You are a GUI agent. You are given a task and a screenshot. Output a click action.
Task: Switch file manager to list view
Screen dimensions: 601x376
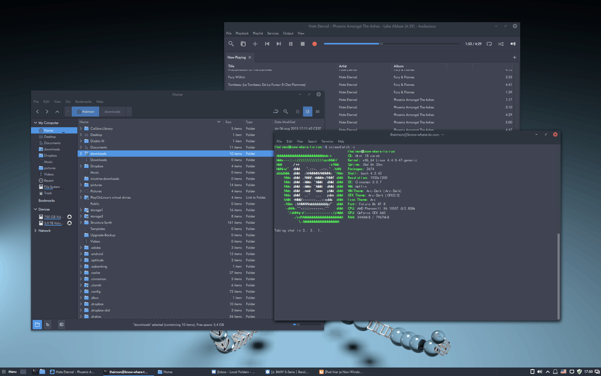coord(307,112)
